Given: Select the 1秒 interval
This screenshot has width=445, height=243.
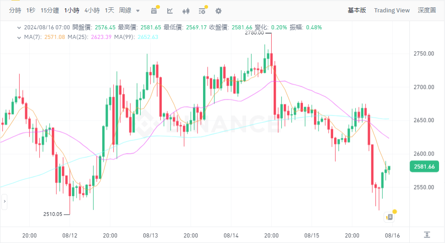Looking at the screenshot, I should (31, 10).
